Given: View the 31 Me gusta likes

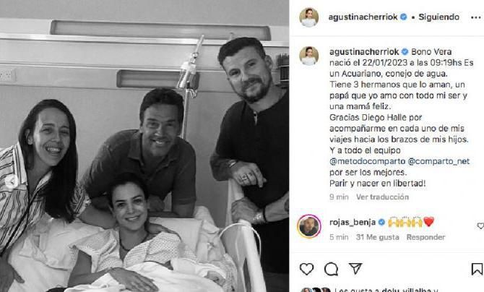Looking at the screenshot, I should click(377, 237).
